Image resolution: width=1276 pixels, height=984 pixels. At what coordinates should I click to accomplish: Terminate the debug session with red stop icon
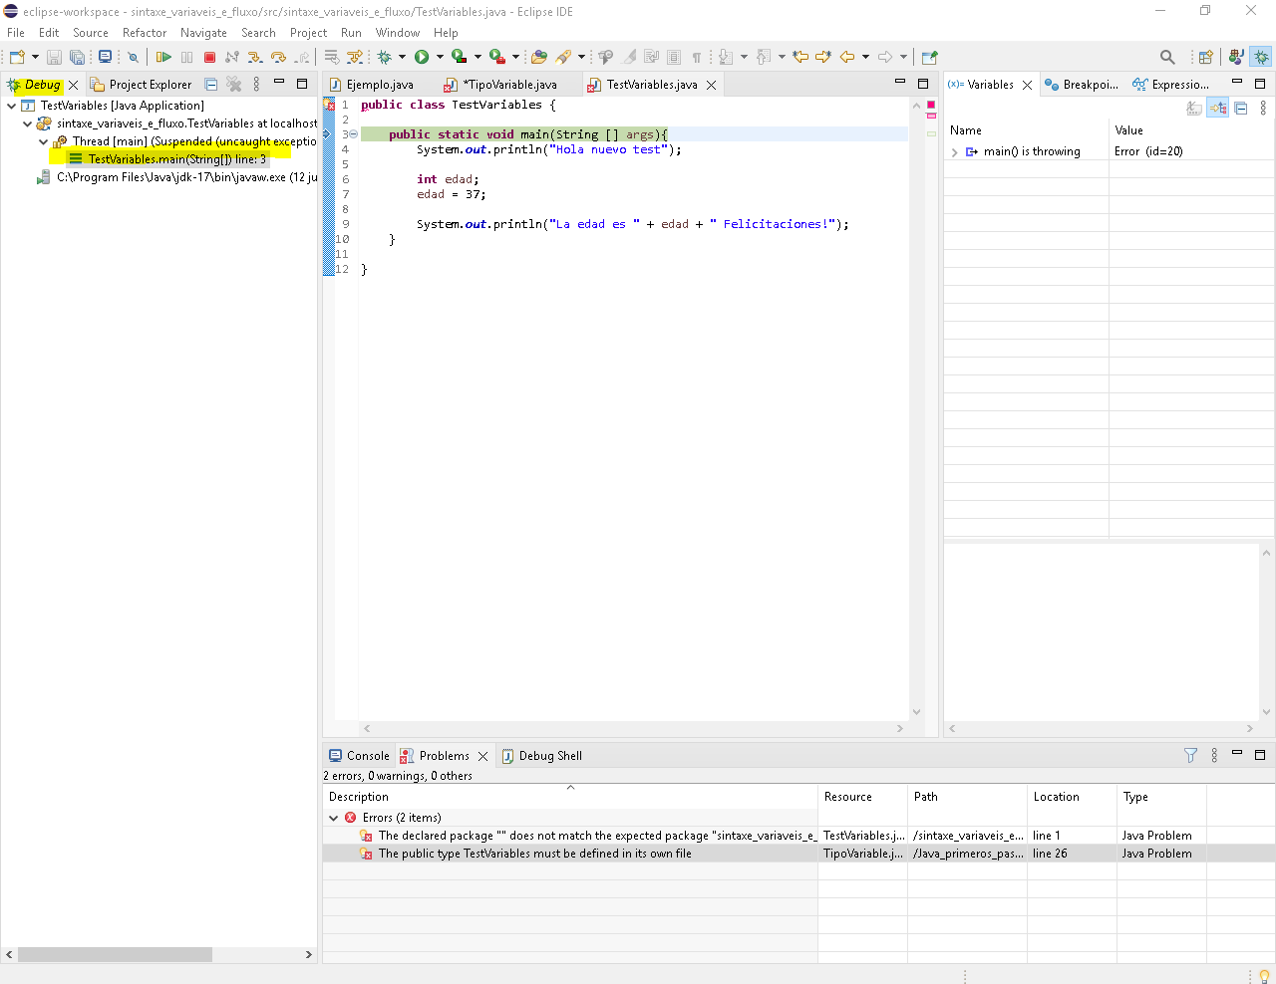(209, 57)
